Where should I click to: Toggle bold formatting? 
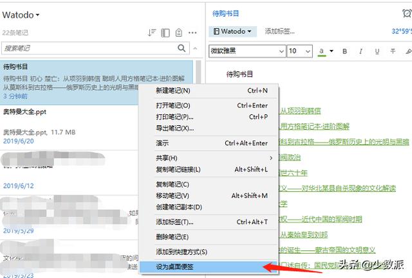pyautogui.click(x=345, y=51)
